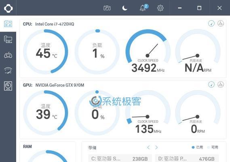Click the GPU load 0 % value
Screen dimensions: 230x162
tap(98, 115)
